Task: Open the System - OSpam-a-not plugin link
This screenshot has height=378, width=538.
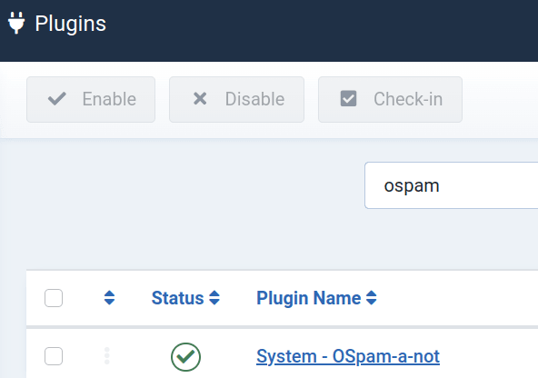Action: [x=348, y=356]
